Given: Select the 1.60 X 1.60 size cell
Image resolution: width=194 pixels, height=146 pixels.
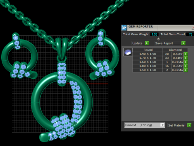Looking at the screenshot, I should (x=148, y=62).
